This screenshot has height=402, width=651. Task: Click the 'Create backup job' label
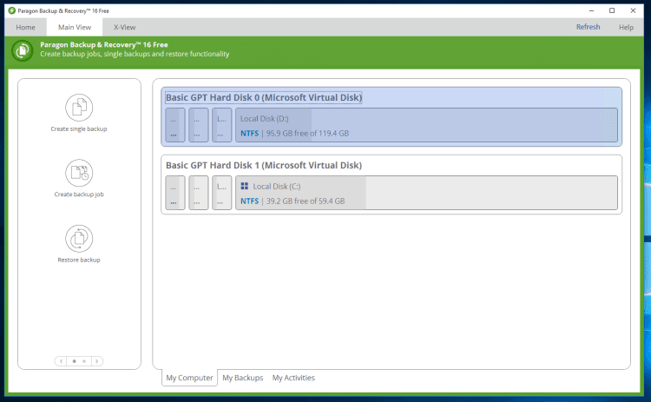point(79,194)
